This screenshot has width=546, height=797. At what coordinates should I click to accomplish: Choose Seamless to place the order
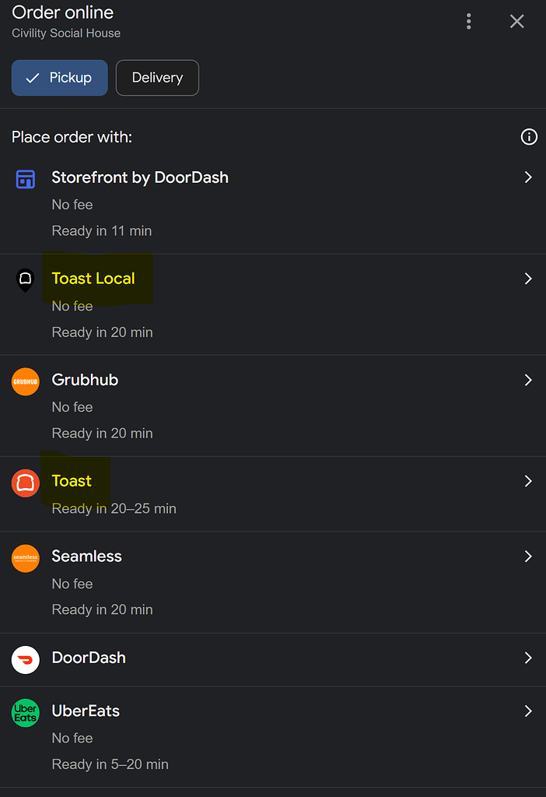87,556
